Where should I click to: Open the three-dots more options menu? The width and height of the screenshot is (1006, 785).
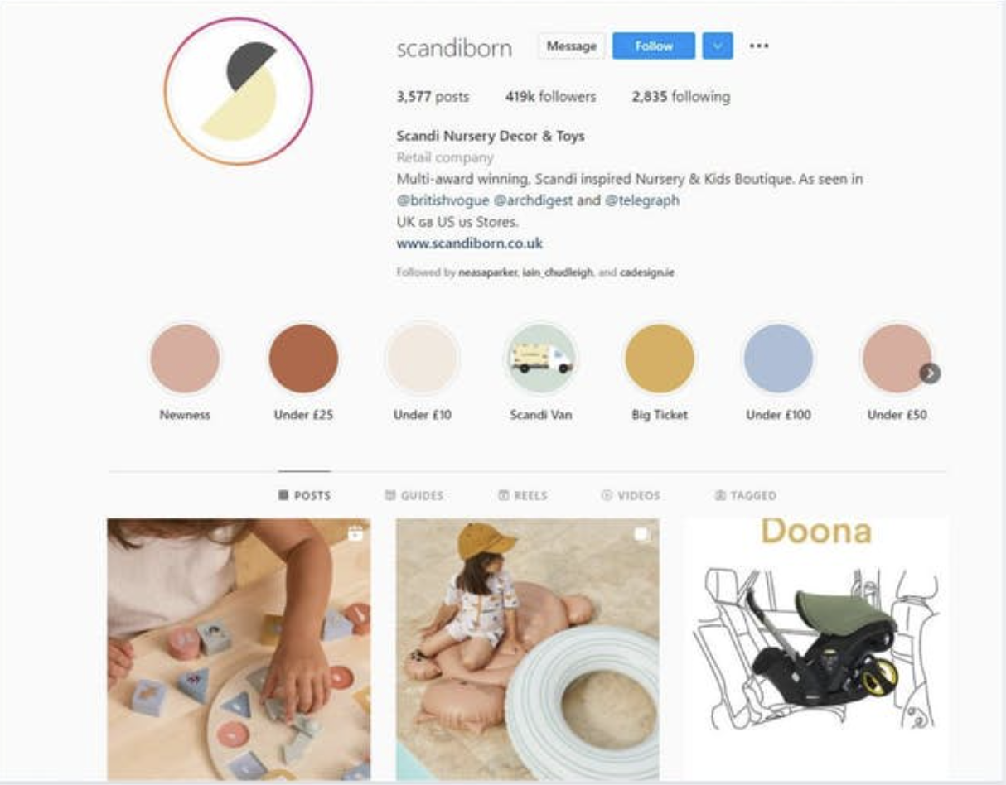pos(759,46)
